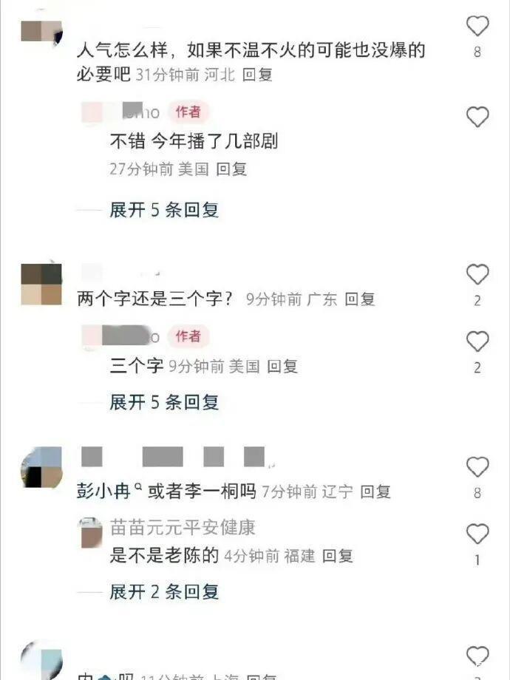
Task: Reply to the 7分钟前 辽宁 comment
Action: tap(375, 492)
